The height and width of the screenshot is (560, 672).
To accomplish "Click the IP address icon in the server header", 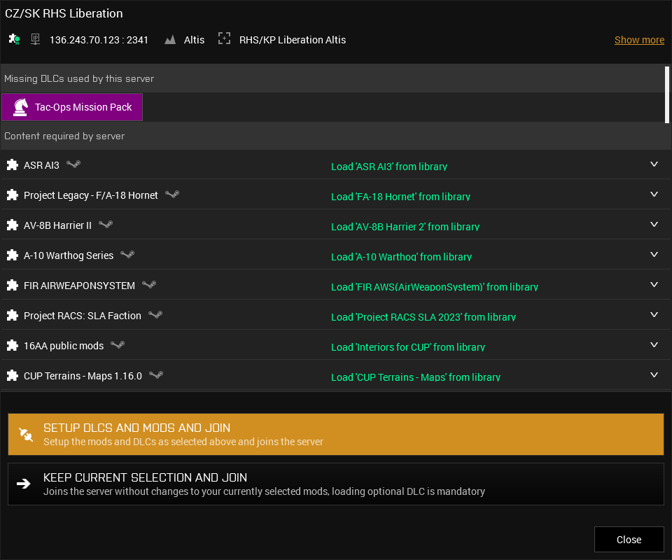I will (x=35, y=40).
